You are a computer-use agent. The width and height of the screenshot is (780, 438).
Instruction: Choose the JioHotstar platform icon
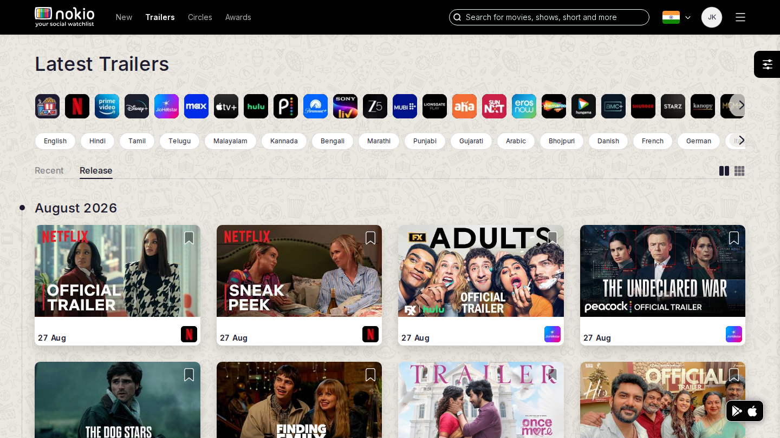166,106
